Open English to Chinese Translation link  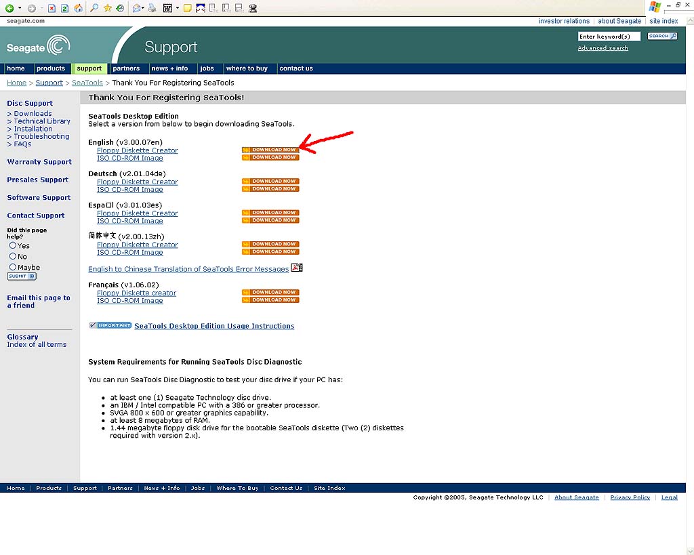[188, 268]
